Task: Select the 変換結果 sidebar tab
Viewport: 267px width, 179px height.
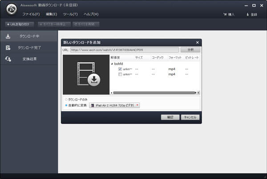Action: (x=29, y=59)
